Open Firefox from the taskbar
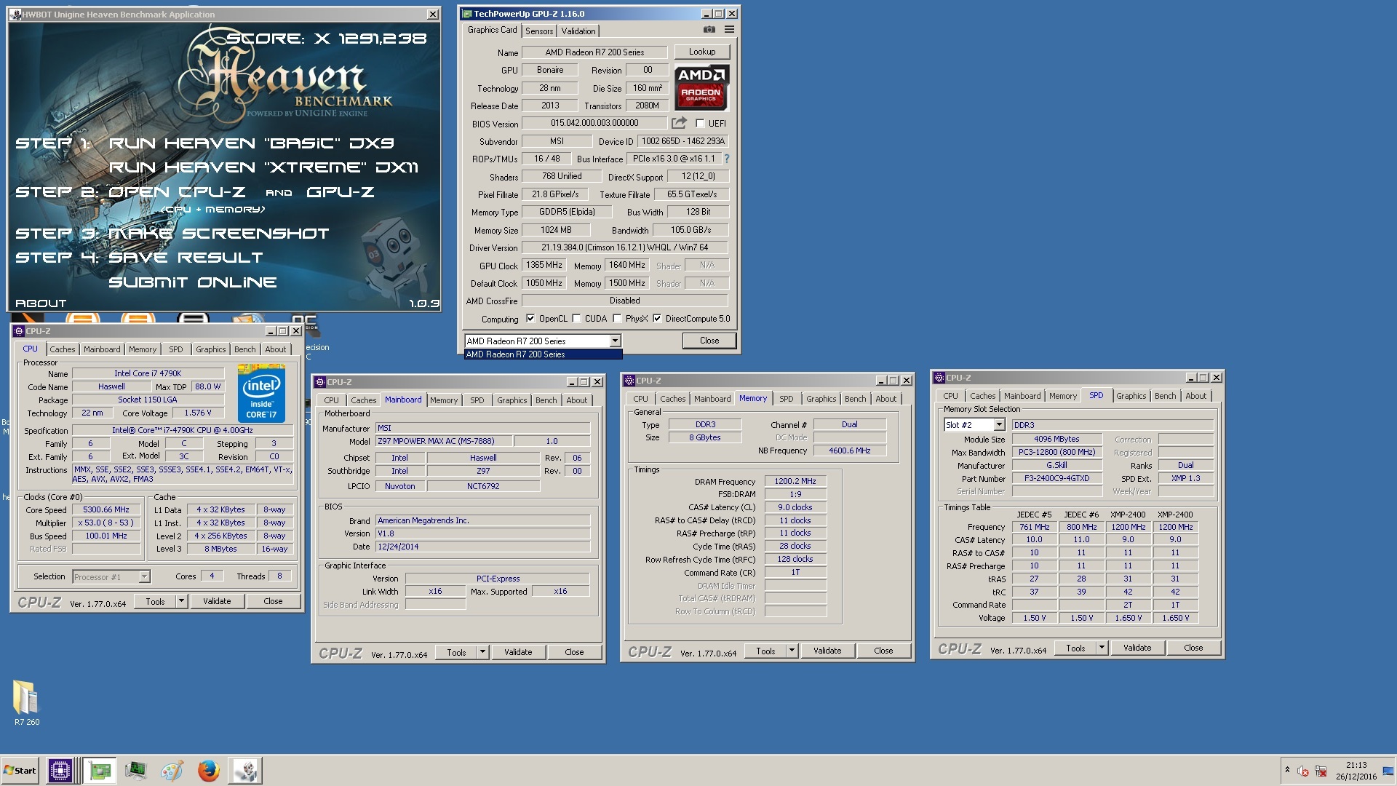The height and width of the screenshot is (786, 1397). [209, 771]
